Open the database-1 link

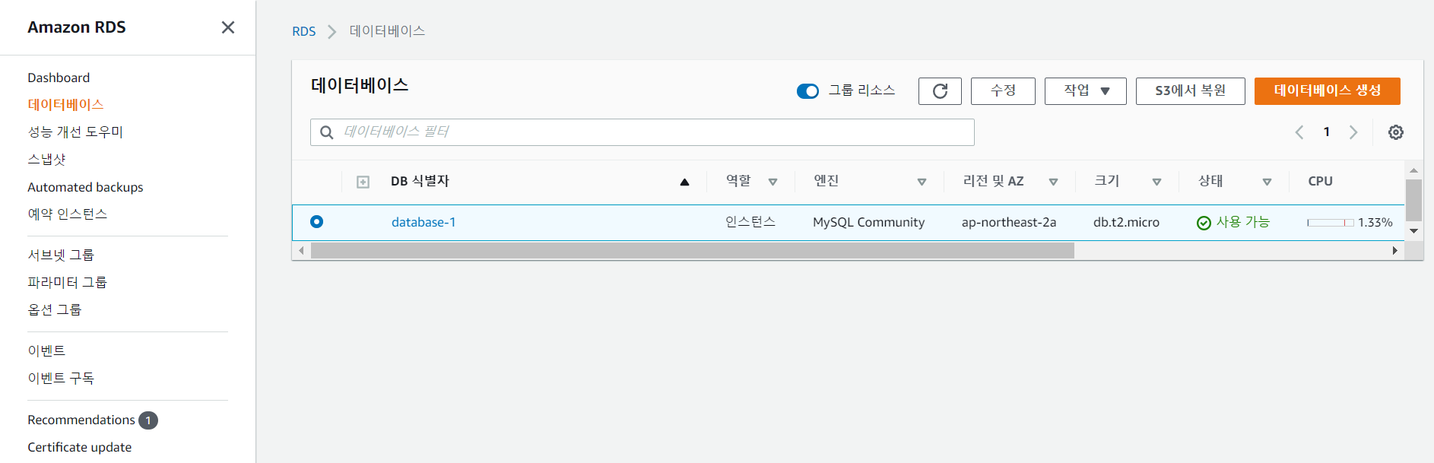tap(424, 223)
